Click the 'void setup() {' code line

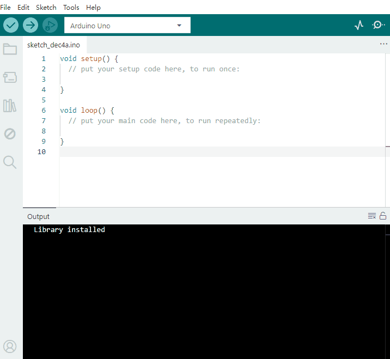pos(89,59)
